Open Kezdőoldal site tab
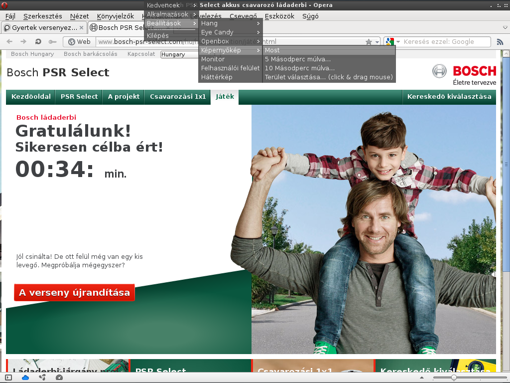This screenshot has width=510, height=383. click(x=31, y=97)
